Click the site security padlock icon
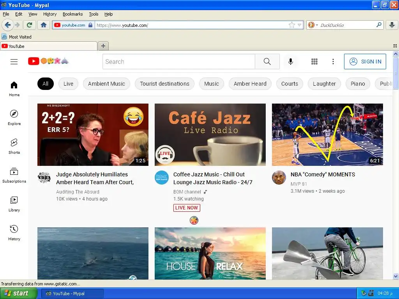 click(90, 25)
